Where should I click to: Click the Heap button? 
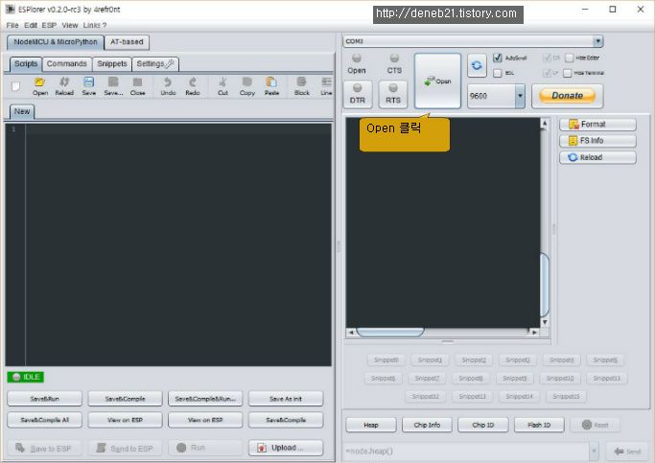pos(371,425)
